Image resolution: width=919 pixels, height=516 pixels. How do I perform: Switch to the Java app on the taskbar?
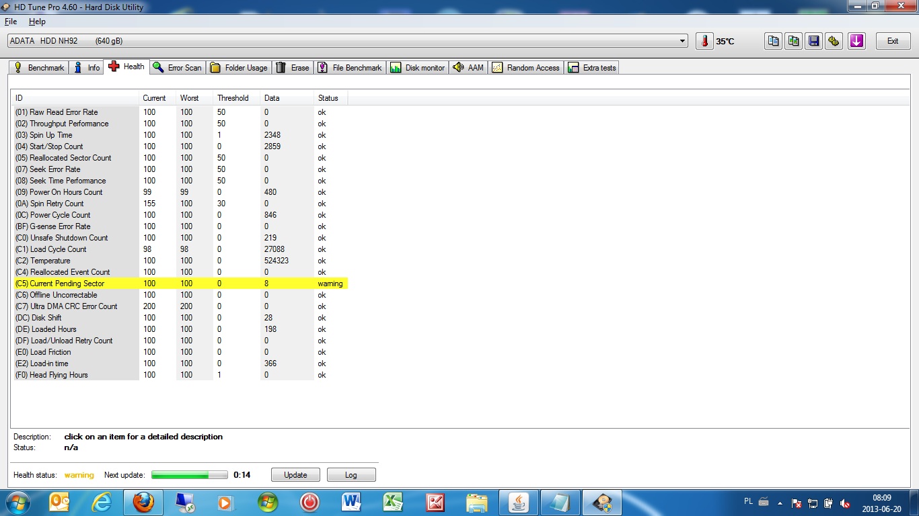[518, 502]
